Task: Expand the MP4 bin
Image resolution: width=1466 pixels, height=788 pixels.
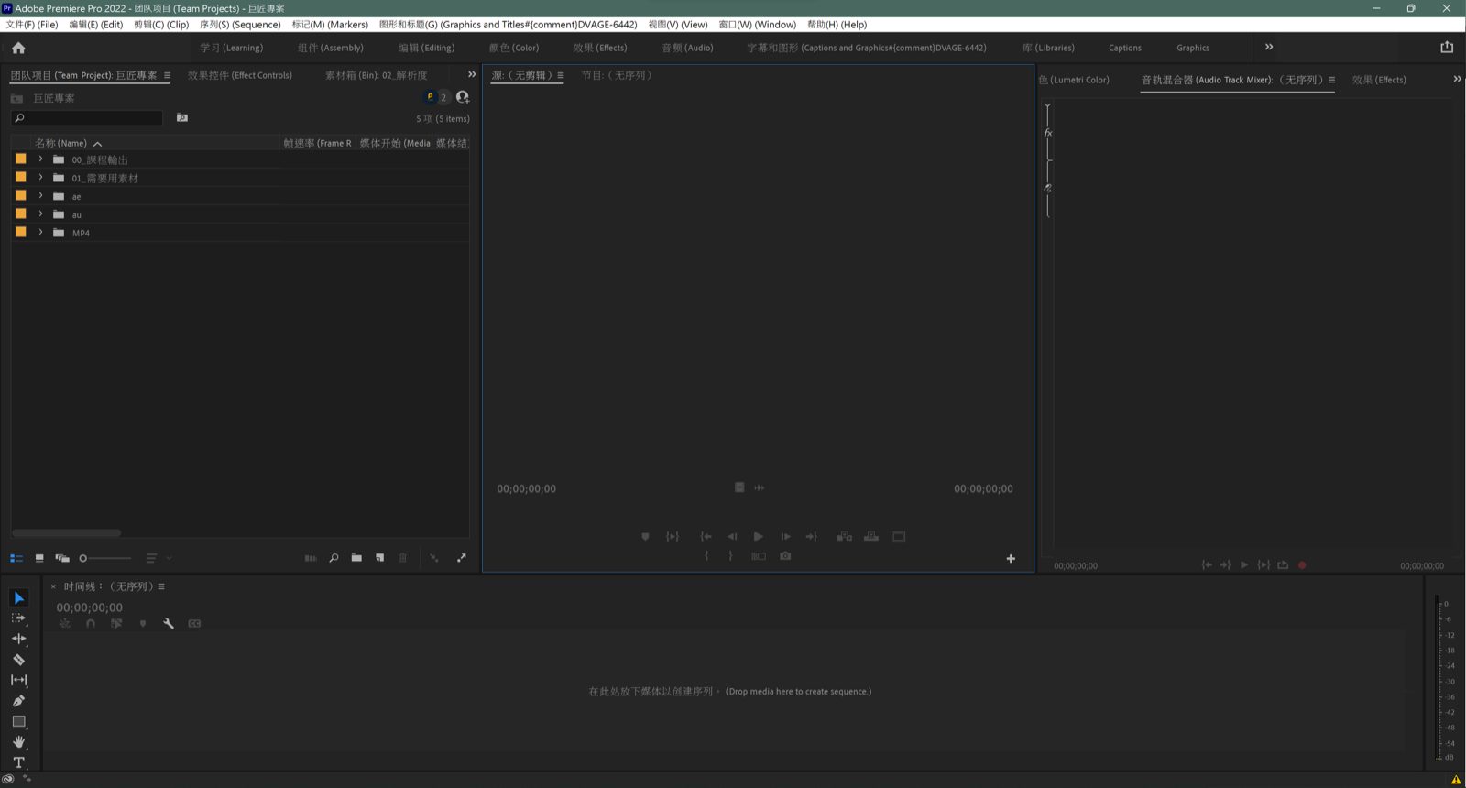Action: pos(40,232)
